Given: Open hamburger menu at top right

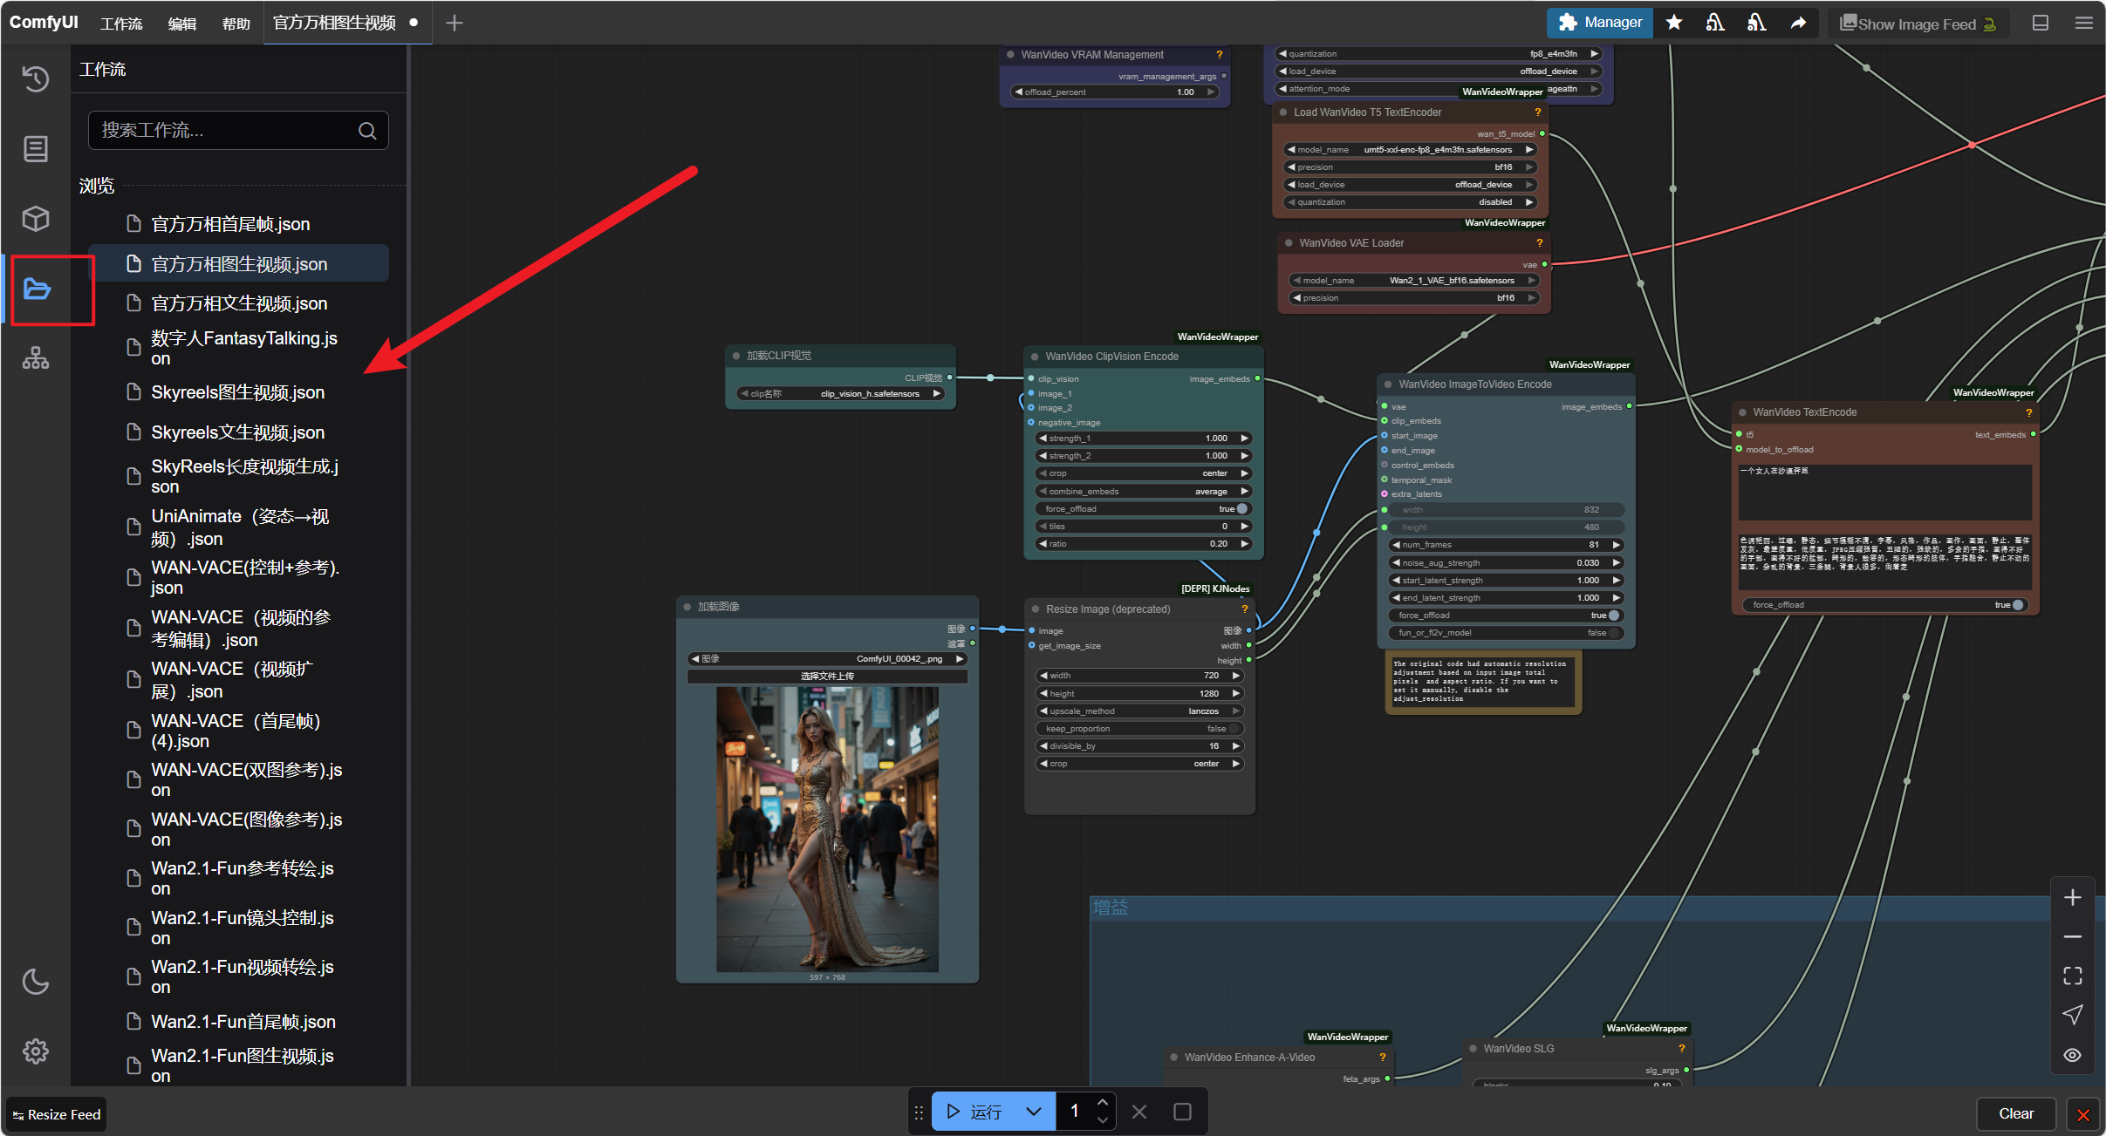Looking at the screenshot, I should coord(2084,24).
